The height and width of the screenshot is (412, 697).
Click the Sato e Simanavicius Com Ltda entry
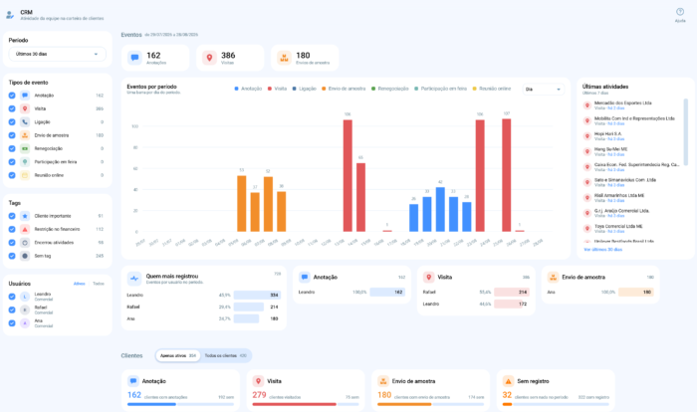pos(631,182)
